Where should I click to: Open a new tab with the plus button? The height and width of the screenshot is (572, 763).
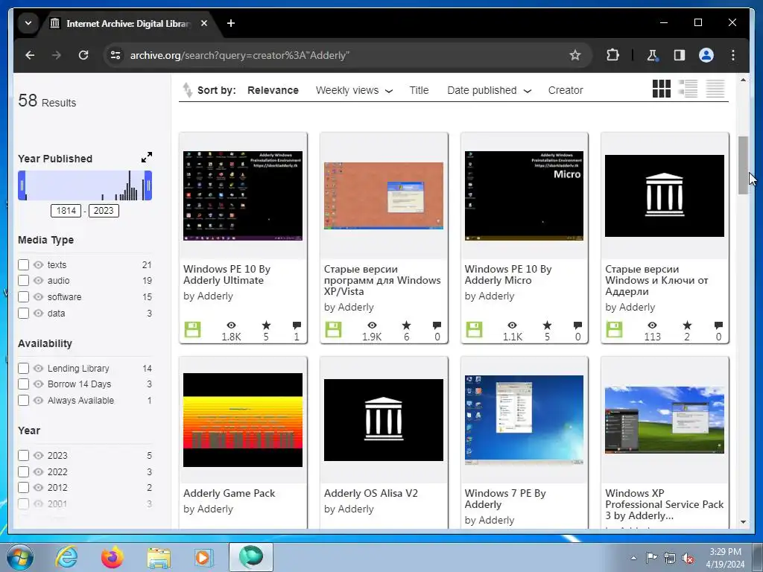click(231, 23)
